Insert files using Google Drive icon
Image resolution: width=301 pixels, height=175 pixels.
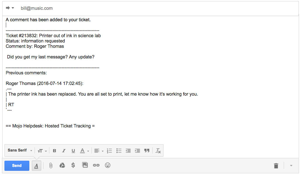point(62,165)
